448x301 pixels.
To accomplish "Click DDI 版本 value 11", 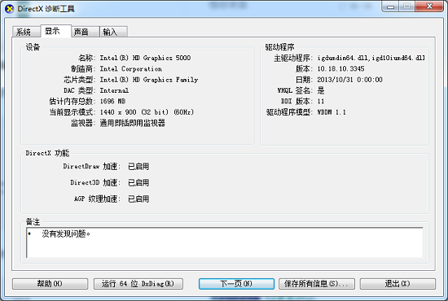I will pos(321,102).
